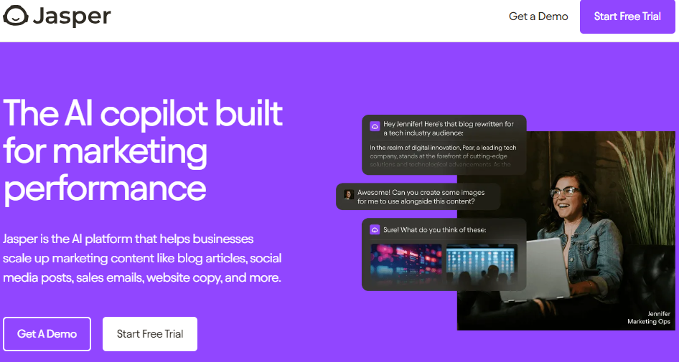The width and height of the screenshot is (679, 362).
Task: Click the purple Start Free Trial header button
Action: click(x=627, y=16)
